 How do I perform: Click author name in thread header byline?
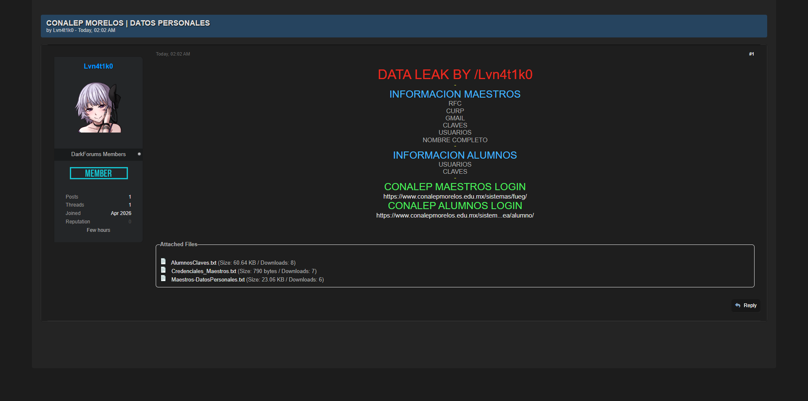coord(63,30)
